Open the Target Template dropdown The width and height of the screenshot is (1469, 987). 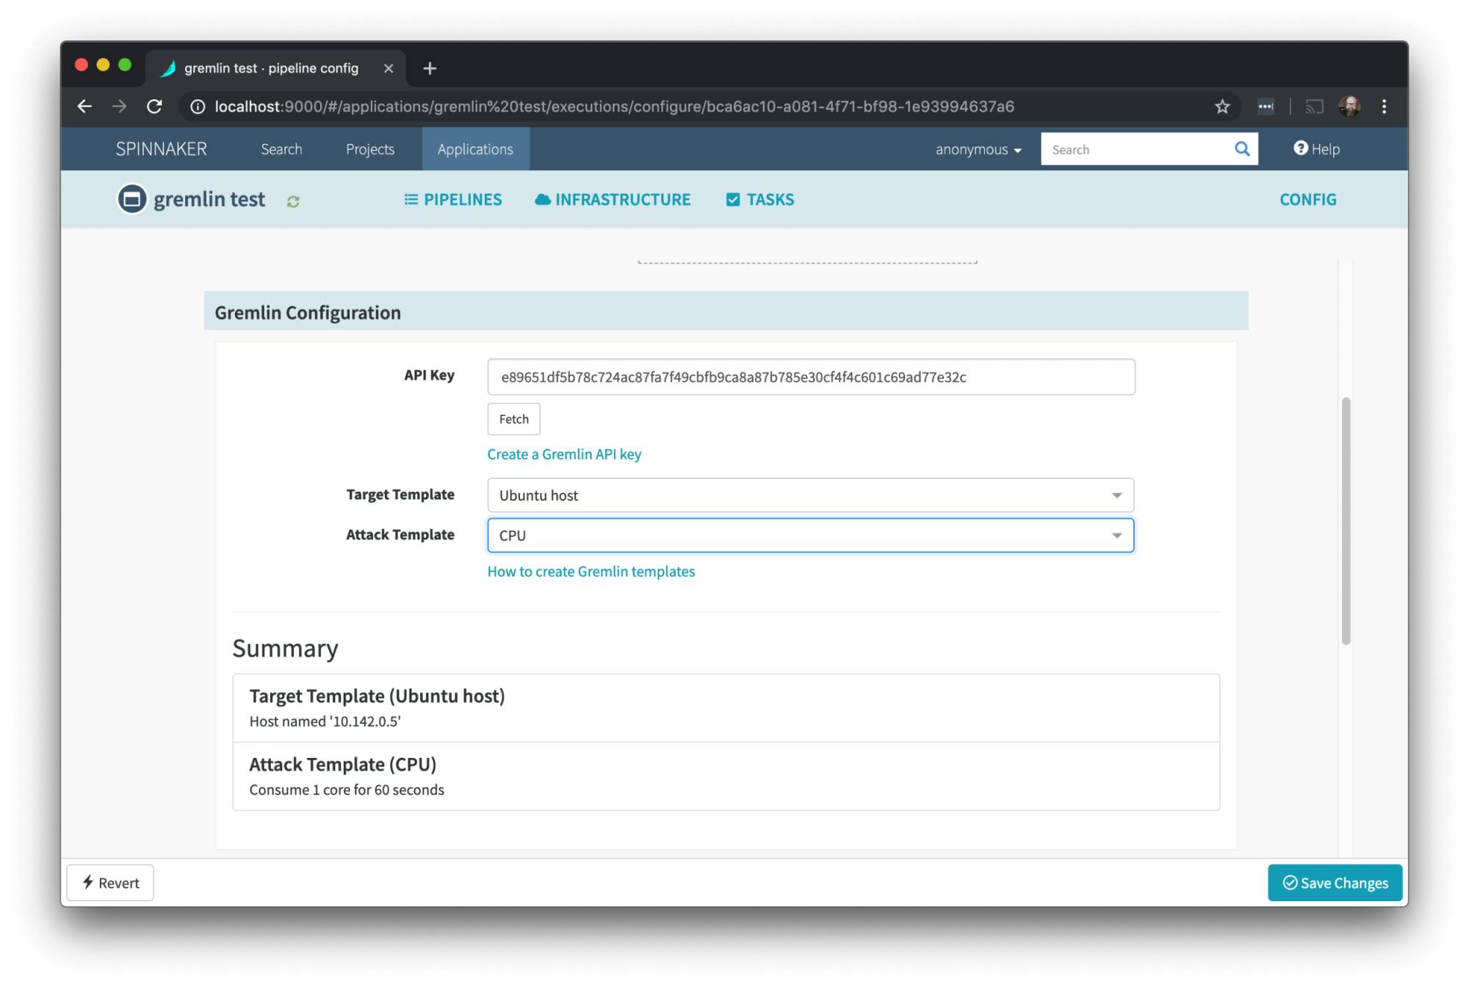pos(811,495)
